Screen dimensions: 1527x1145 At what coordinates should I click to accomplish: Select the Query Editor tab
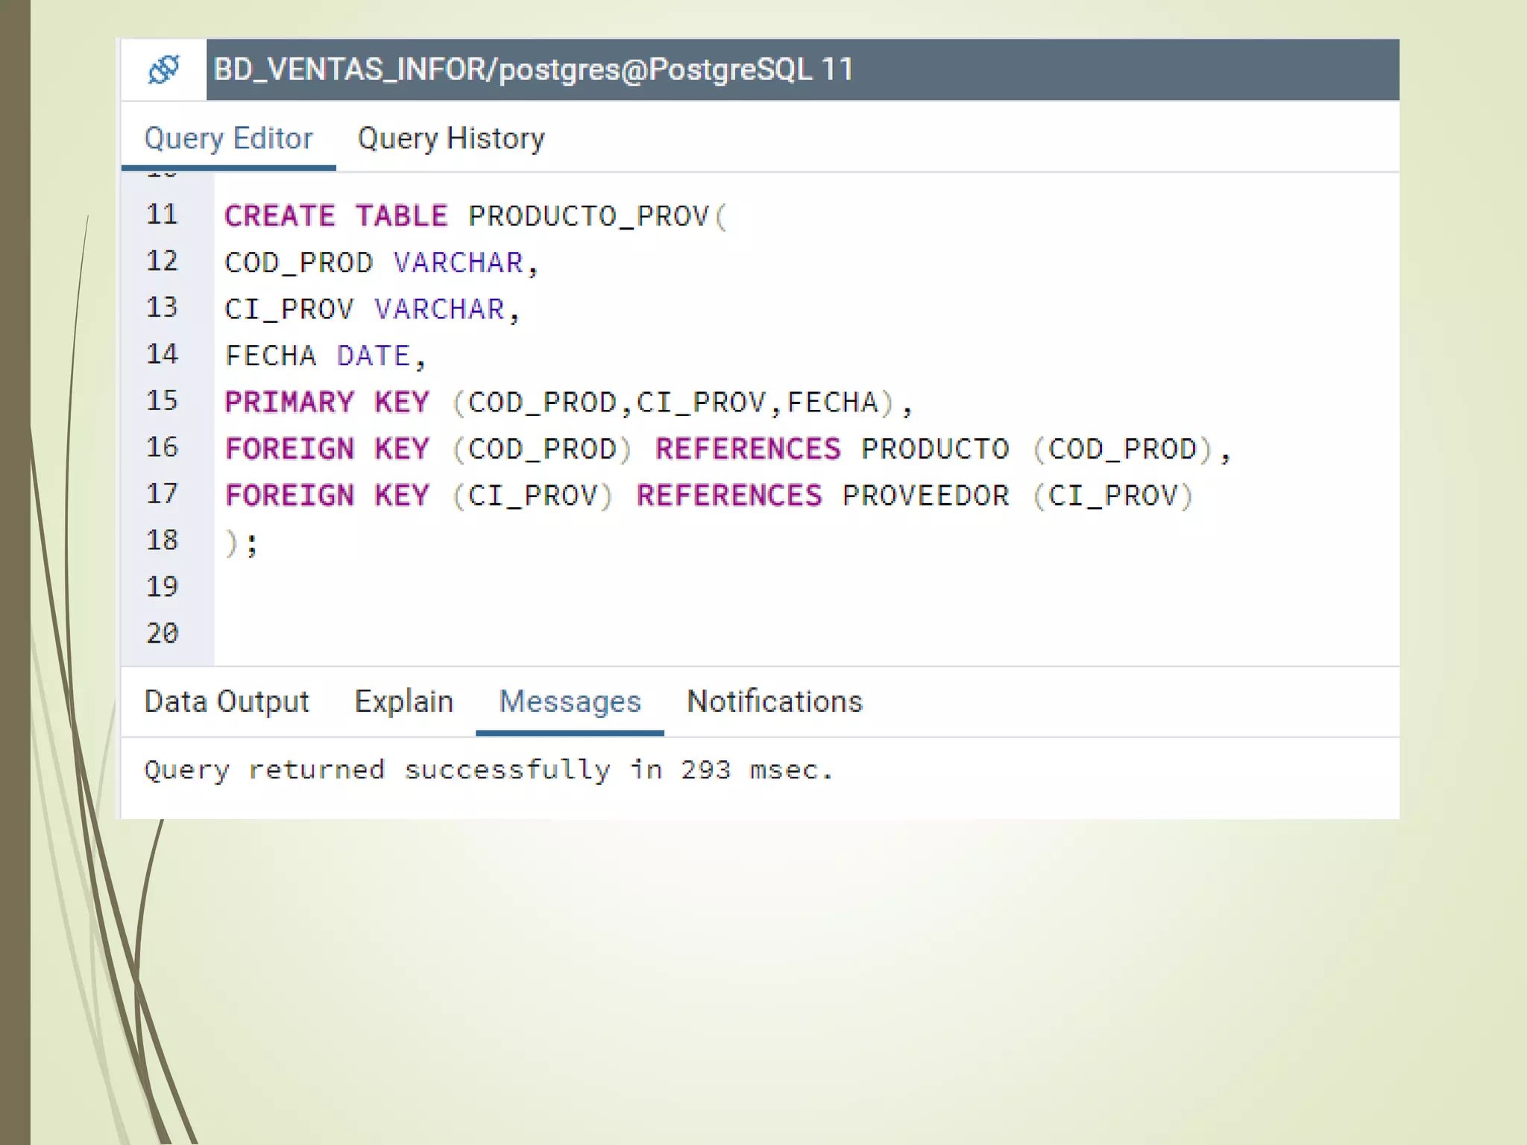[228, 139]
